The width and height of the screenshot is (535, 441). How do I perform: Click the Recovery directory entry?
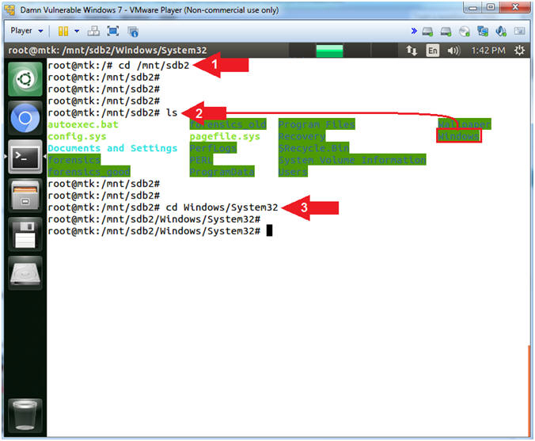302,136
